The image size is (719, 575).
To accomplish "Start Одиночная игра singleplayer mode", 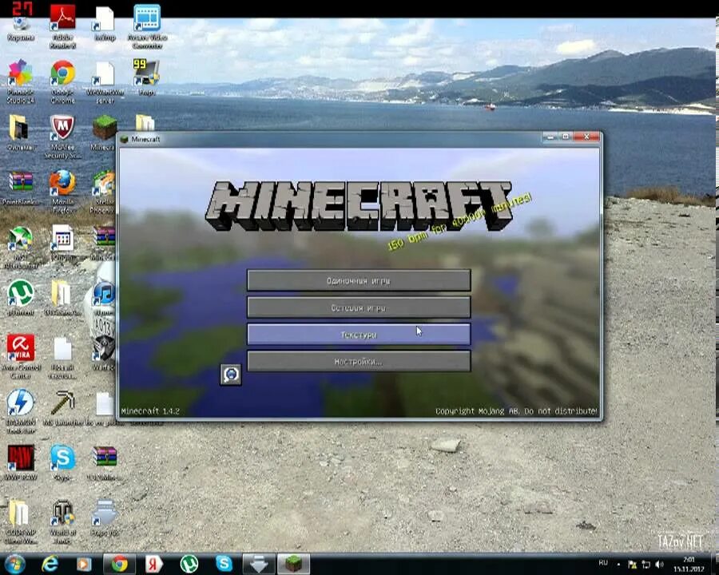I will click(359, 280).
